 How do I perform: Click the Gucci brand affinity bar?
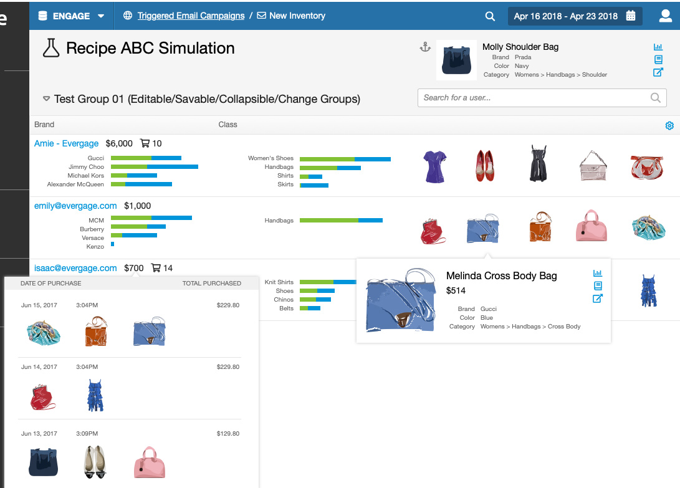point(146,158)
